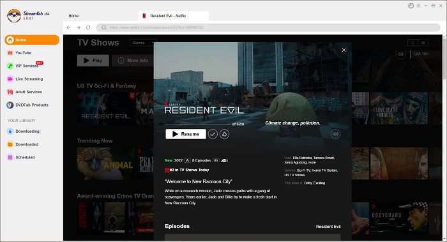Screen dimensions: 447x242
Task: Open the Genres dropdown
Action: (x=144, y=43)
